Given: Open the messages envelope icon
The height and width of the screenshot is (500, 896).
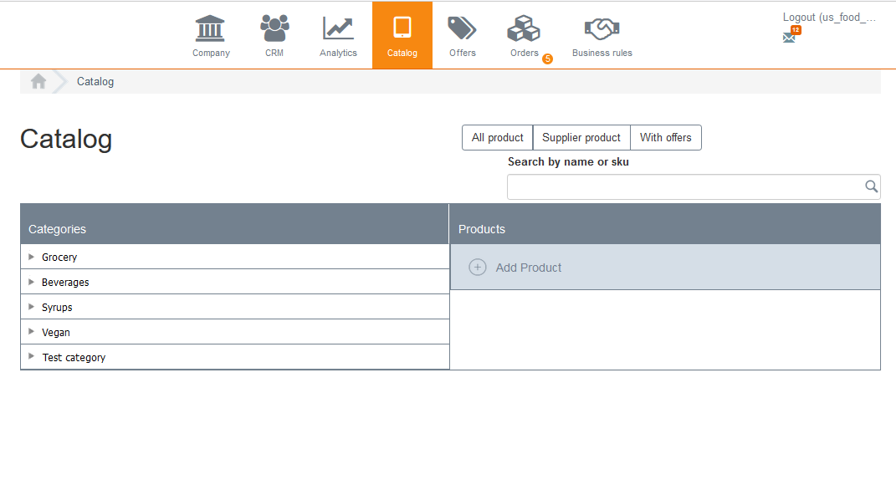Looking at the screenshot, I should [x=789, y=38].
